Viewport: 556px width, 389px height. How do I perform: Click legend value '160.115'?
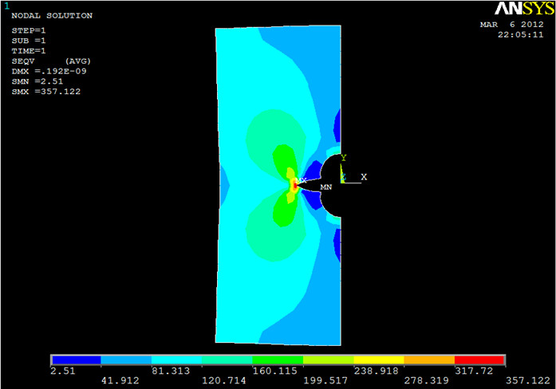pyautogui.click(x=274, y=371)
